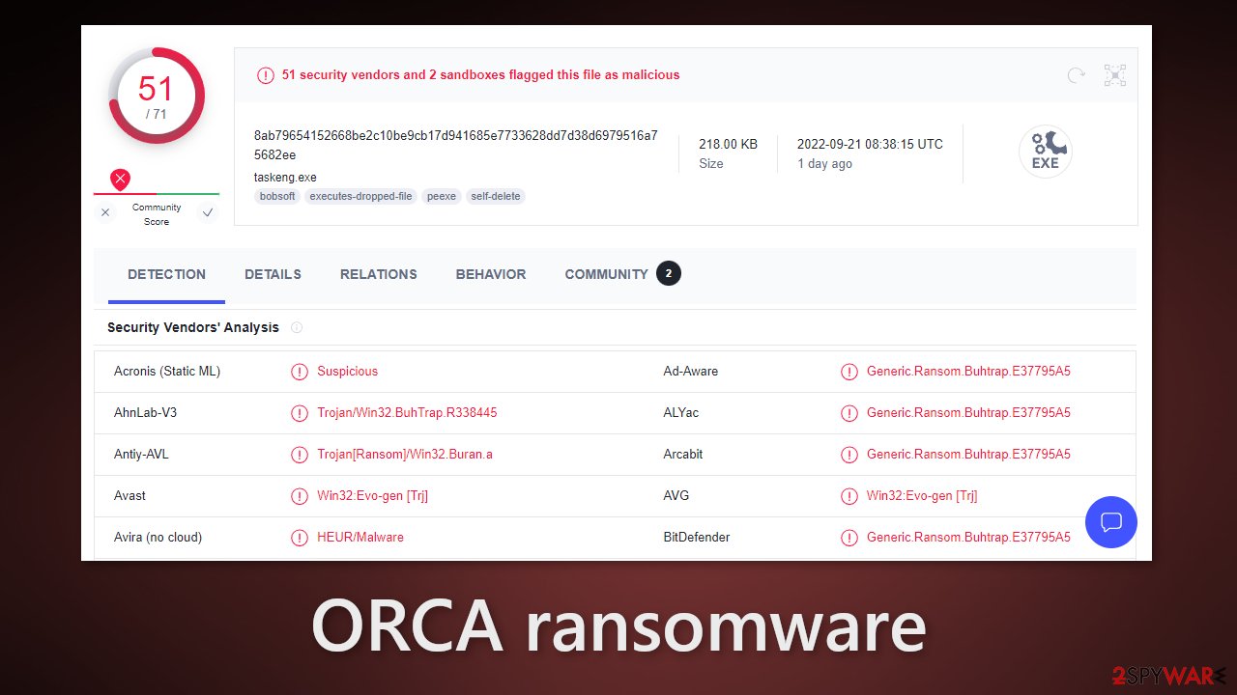
Task: Click the warning icon beside Trojan[Ransom]/Win32.Buran.a
Action: point(300,455)
